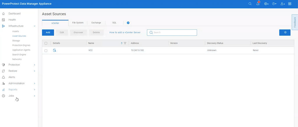Open the Feedback side tab

click(295, 22)
